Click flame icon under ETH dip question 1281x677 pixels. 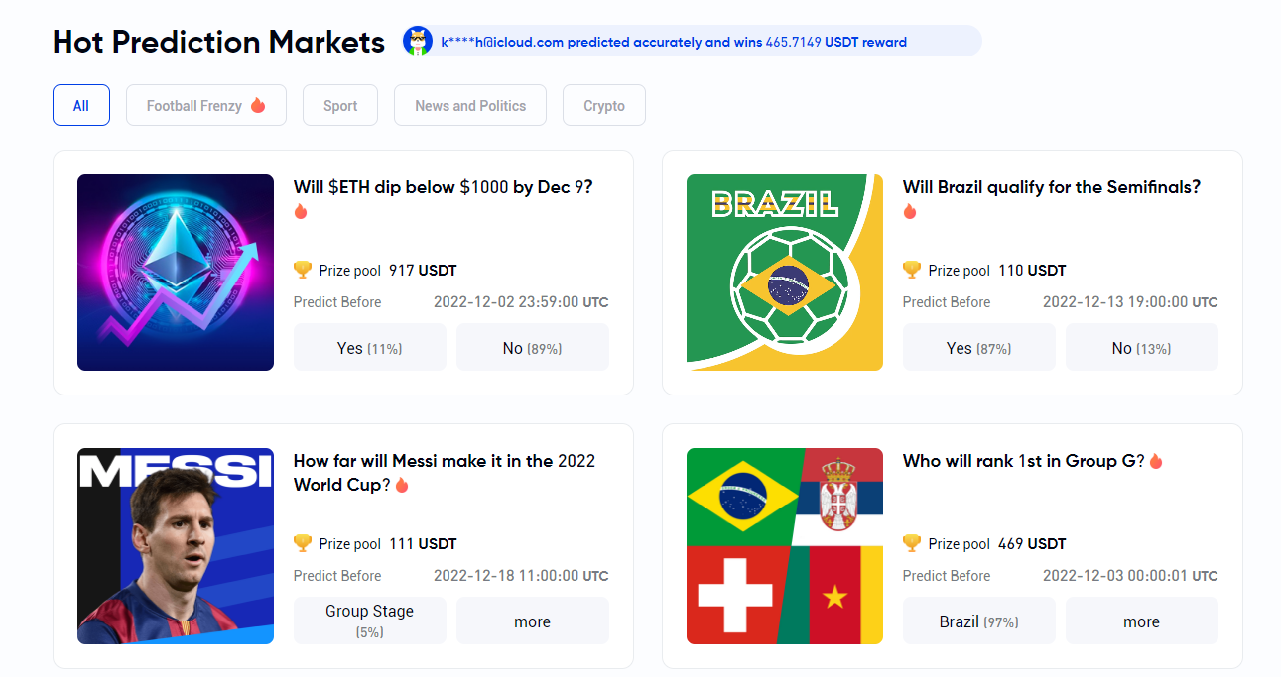tap(301, 211)
